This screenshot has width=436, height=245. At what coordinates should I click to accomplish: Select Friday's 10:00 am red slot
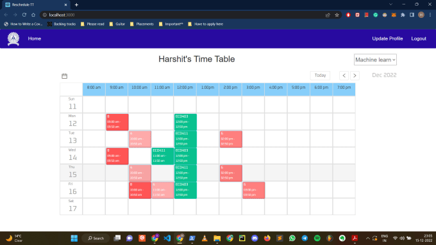point(140,190)
